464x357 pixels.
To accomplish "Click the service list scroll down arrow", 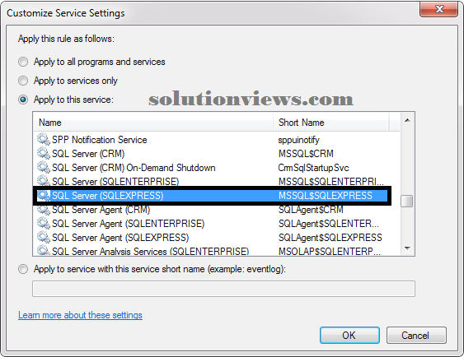I will click(x=407, y=248).
